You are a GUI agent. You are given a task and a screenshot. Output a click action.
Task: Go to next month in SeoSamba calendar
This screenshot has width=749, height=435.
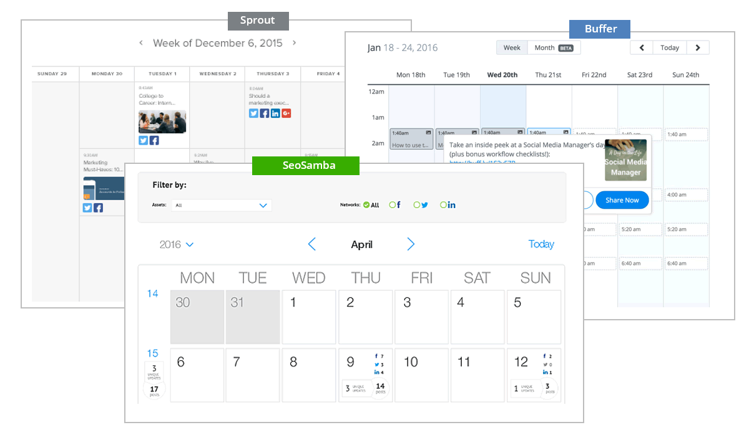411,244
